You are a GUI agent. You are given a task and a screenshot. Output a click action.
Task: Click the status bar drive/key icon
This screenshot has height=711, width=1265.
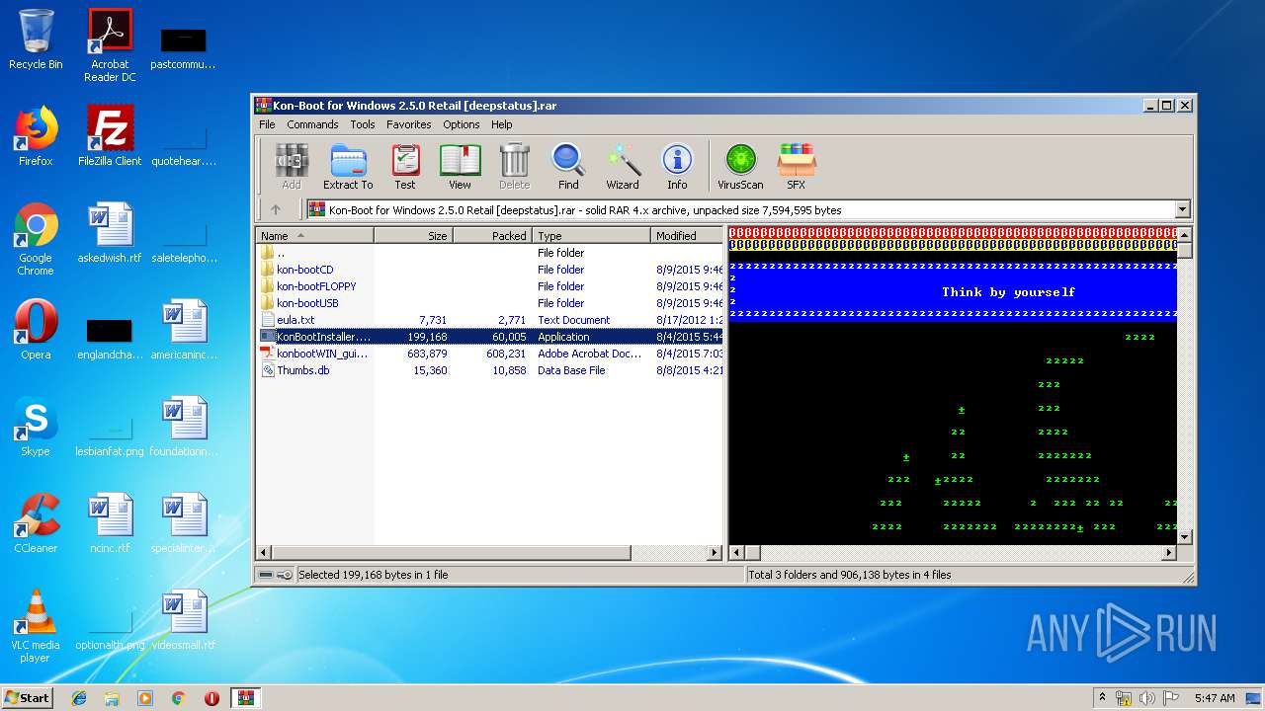pyautogui.click(x=275, y=575)
